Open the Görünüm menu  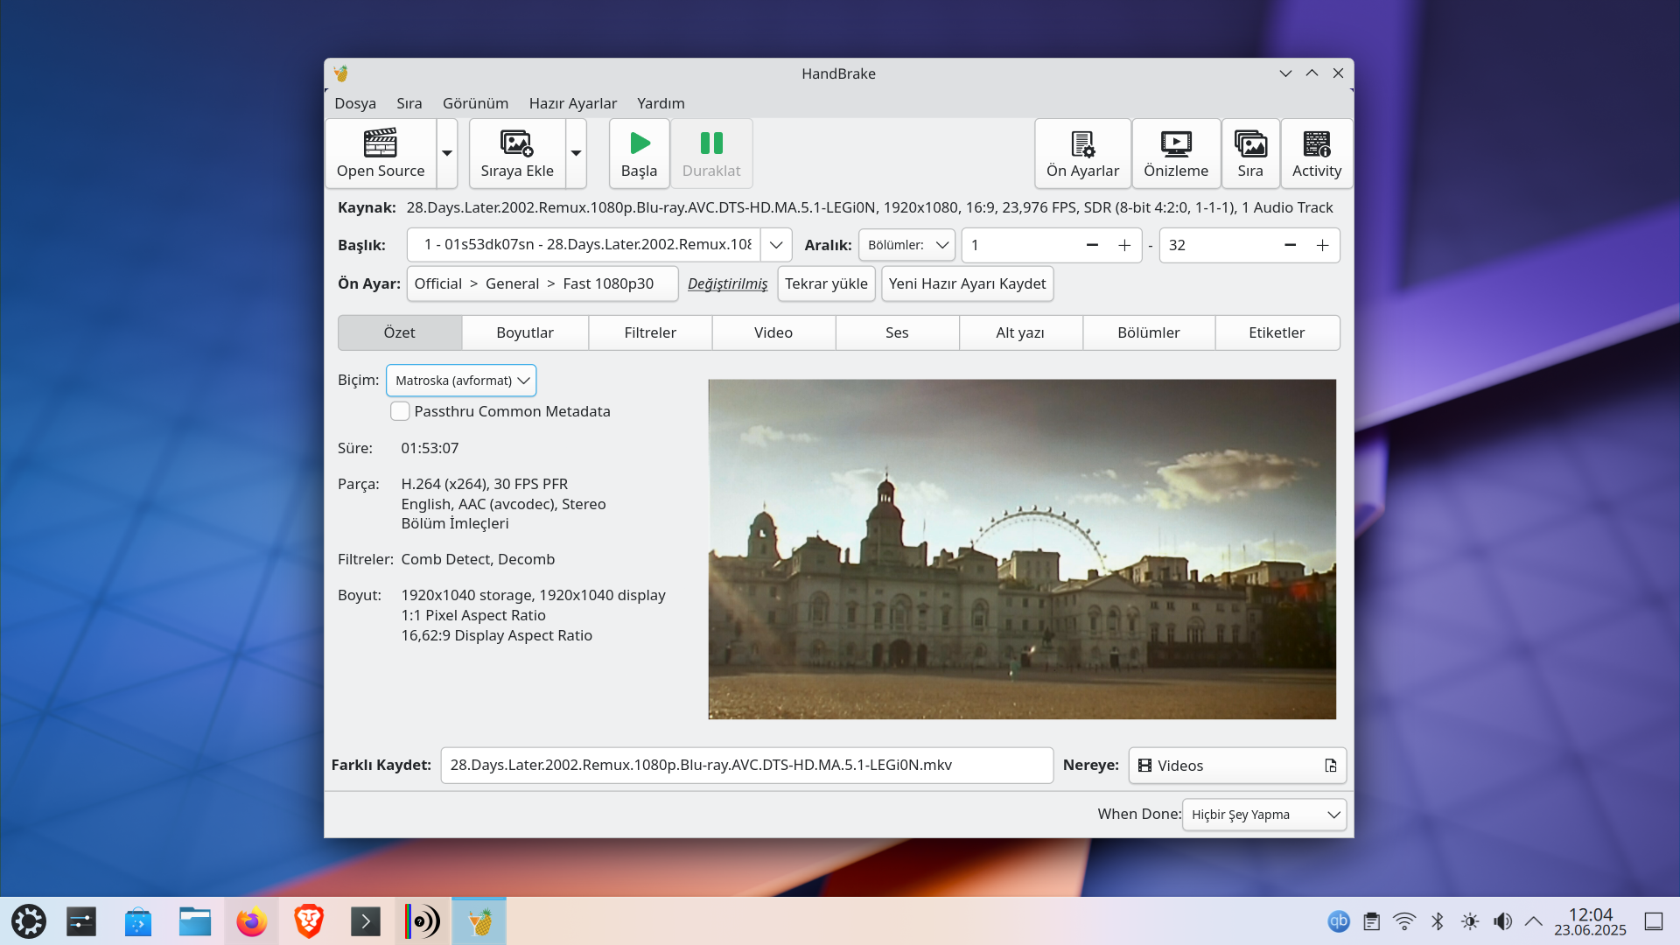(475, 103)
